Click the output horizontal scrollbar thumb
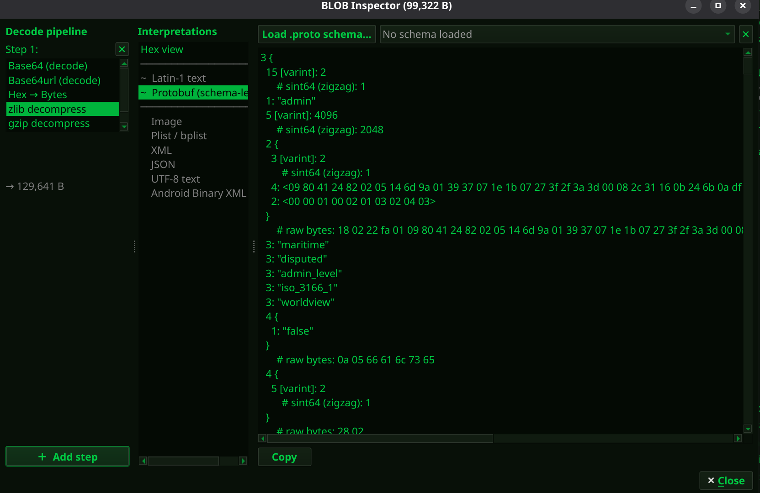 pos(380,439)
